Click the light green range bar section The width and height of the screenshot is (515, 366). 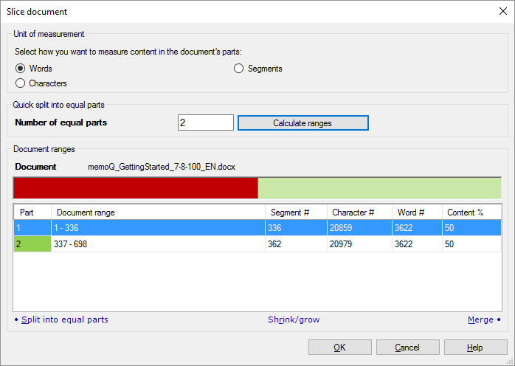pos(379,188)
